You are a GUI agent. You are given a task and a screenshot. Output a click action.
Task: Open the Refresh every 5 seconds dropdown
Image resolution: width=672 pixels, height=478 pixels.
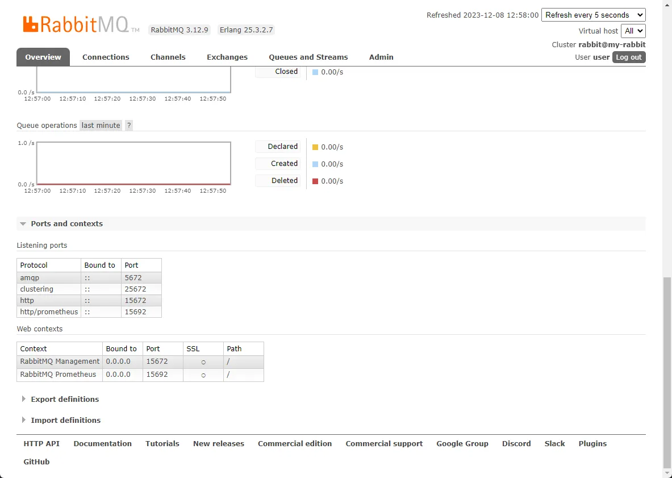coord(593,15)
